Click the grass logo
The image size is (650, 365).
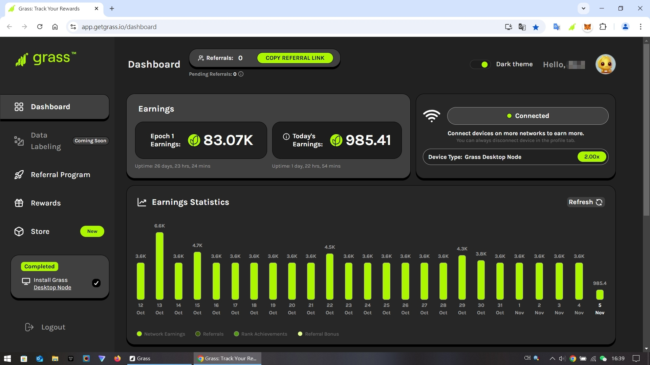coord(46,59)
